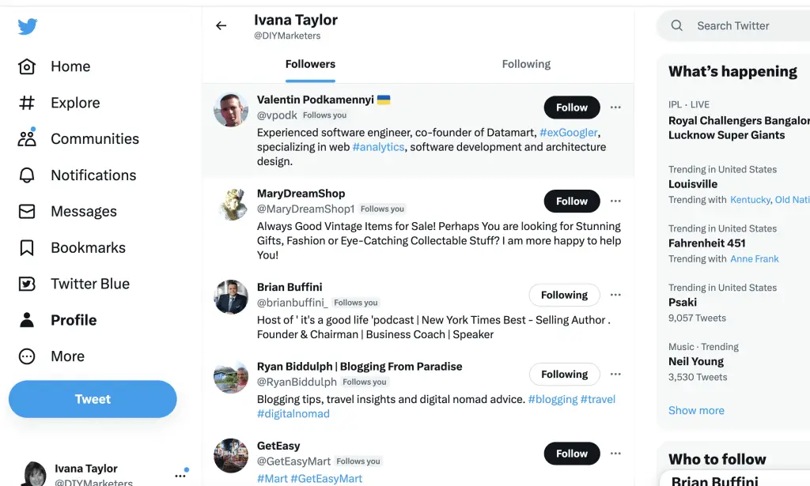Open account menu dots beside Ivana Taylor
Screen dimensions: 810x486
pyautogui.click(x=180, y=476)
